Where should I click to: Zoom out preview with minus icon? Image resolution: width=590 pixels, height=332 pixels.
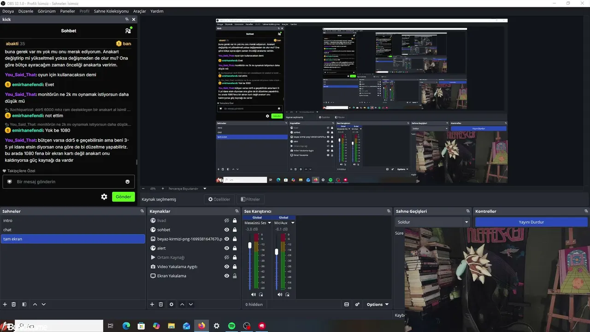pyautogui.click(x=143, y=189)
